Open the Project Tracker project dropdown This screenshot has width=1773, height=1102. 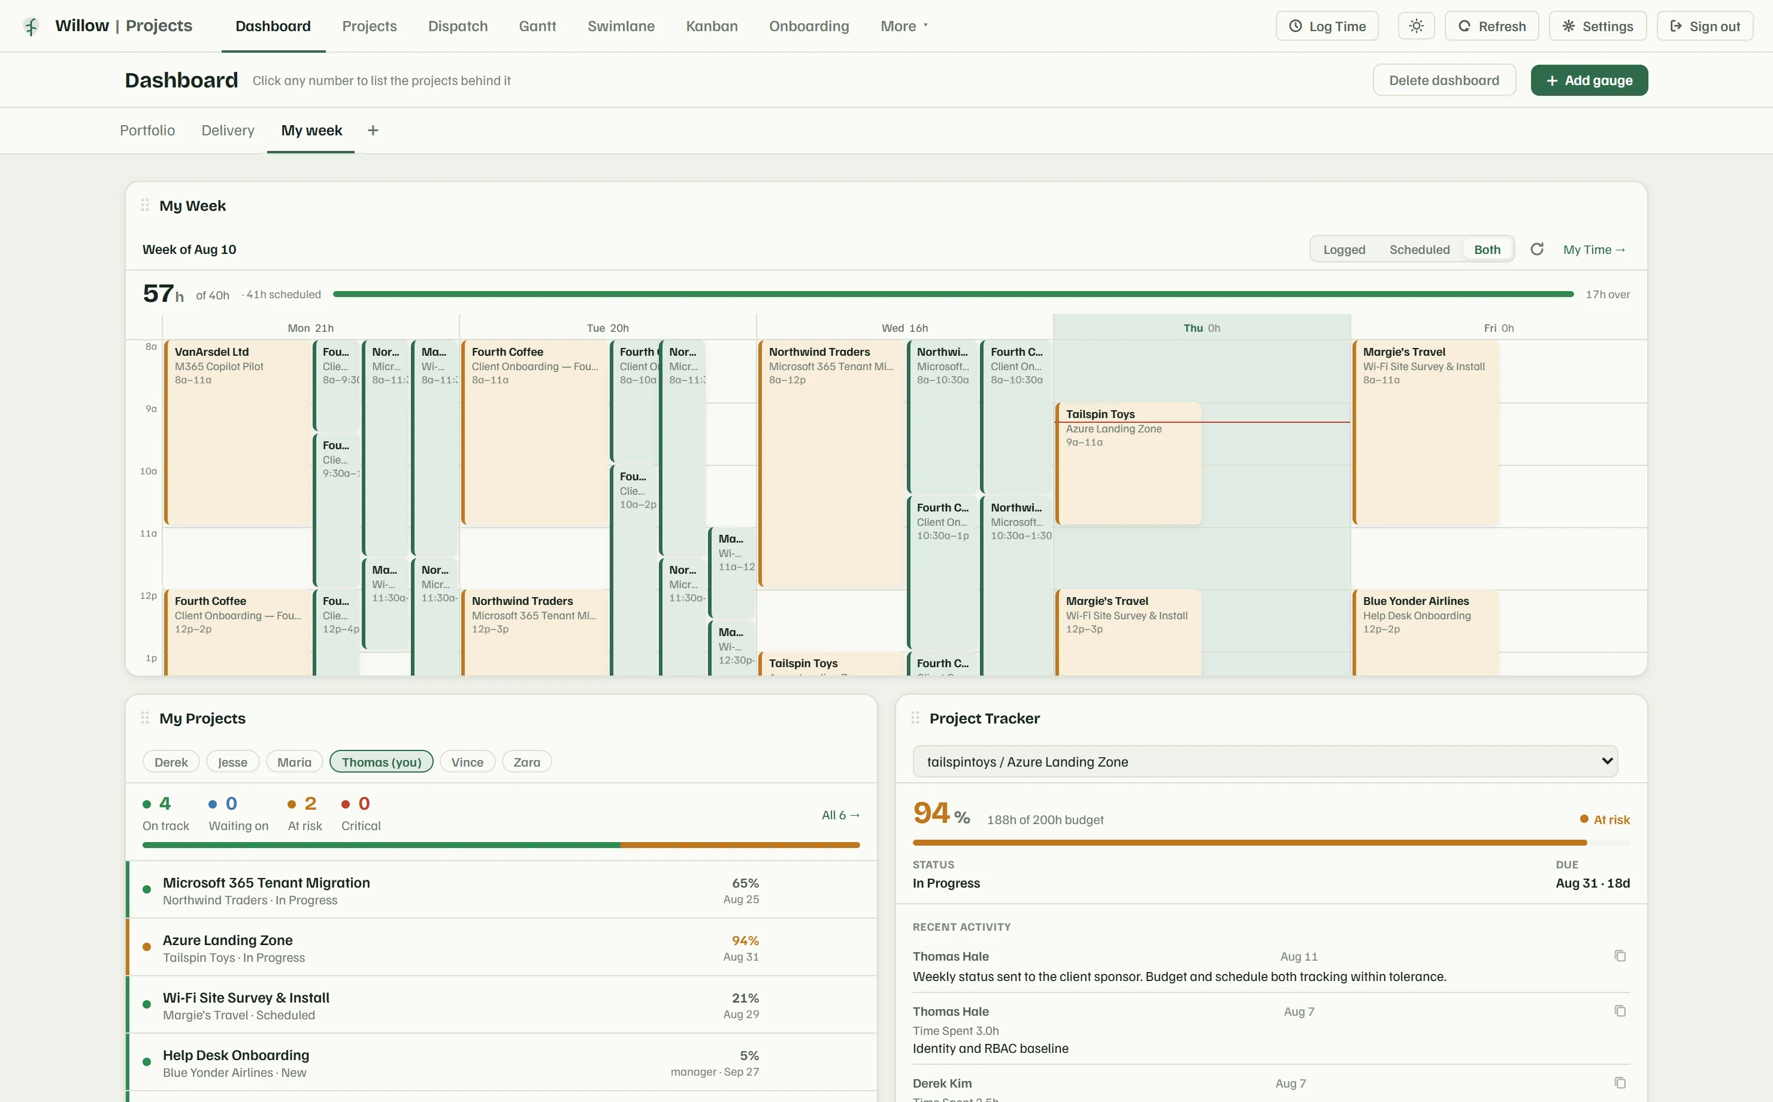click(x=1265, y=762)
